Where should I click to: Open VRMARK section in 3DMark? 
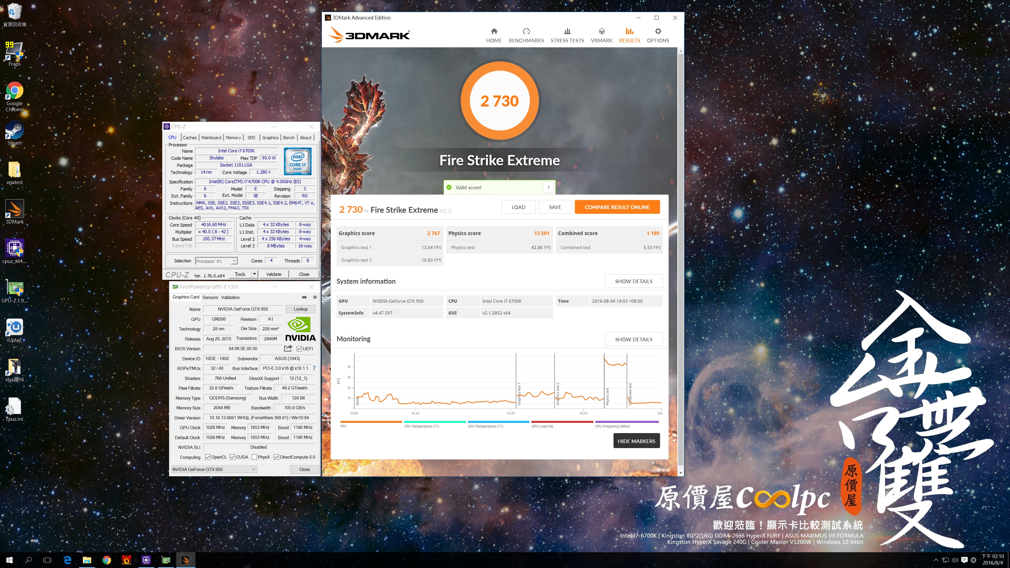(x=602, y=35)
